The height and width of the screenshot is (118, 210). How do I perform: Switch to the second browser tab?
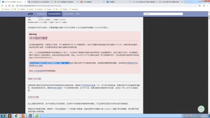click(40, 2)
